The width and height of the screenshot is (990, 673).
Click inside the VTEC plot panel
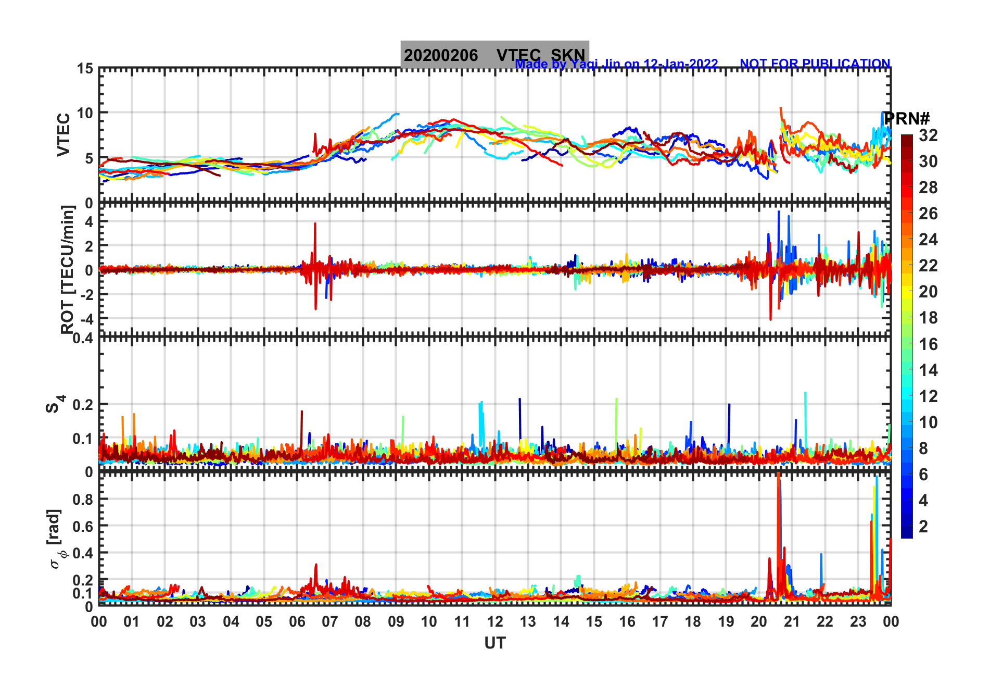coord(494,135)
